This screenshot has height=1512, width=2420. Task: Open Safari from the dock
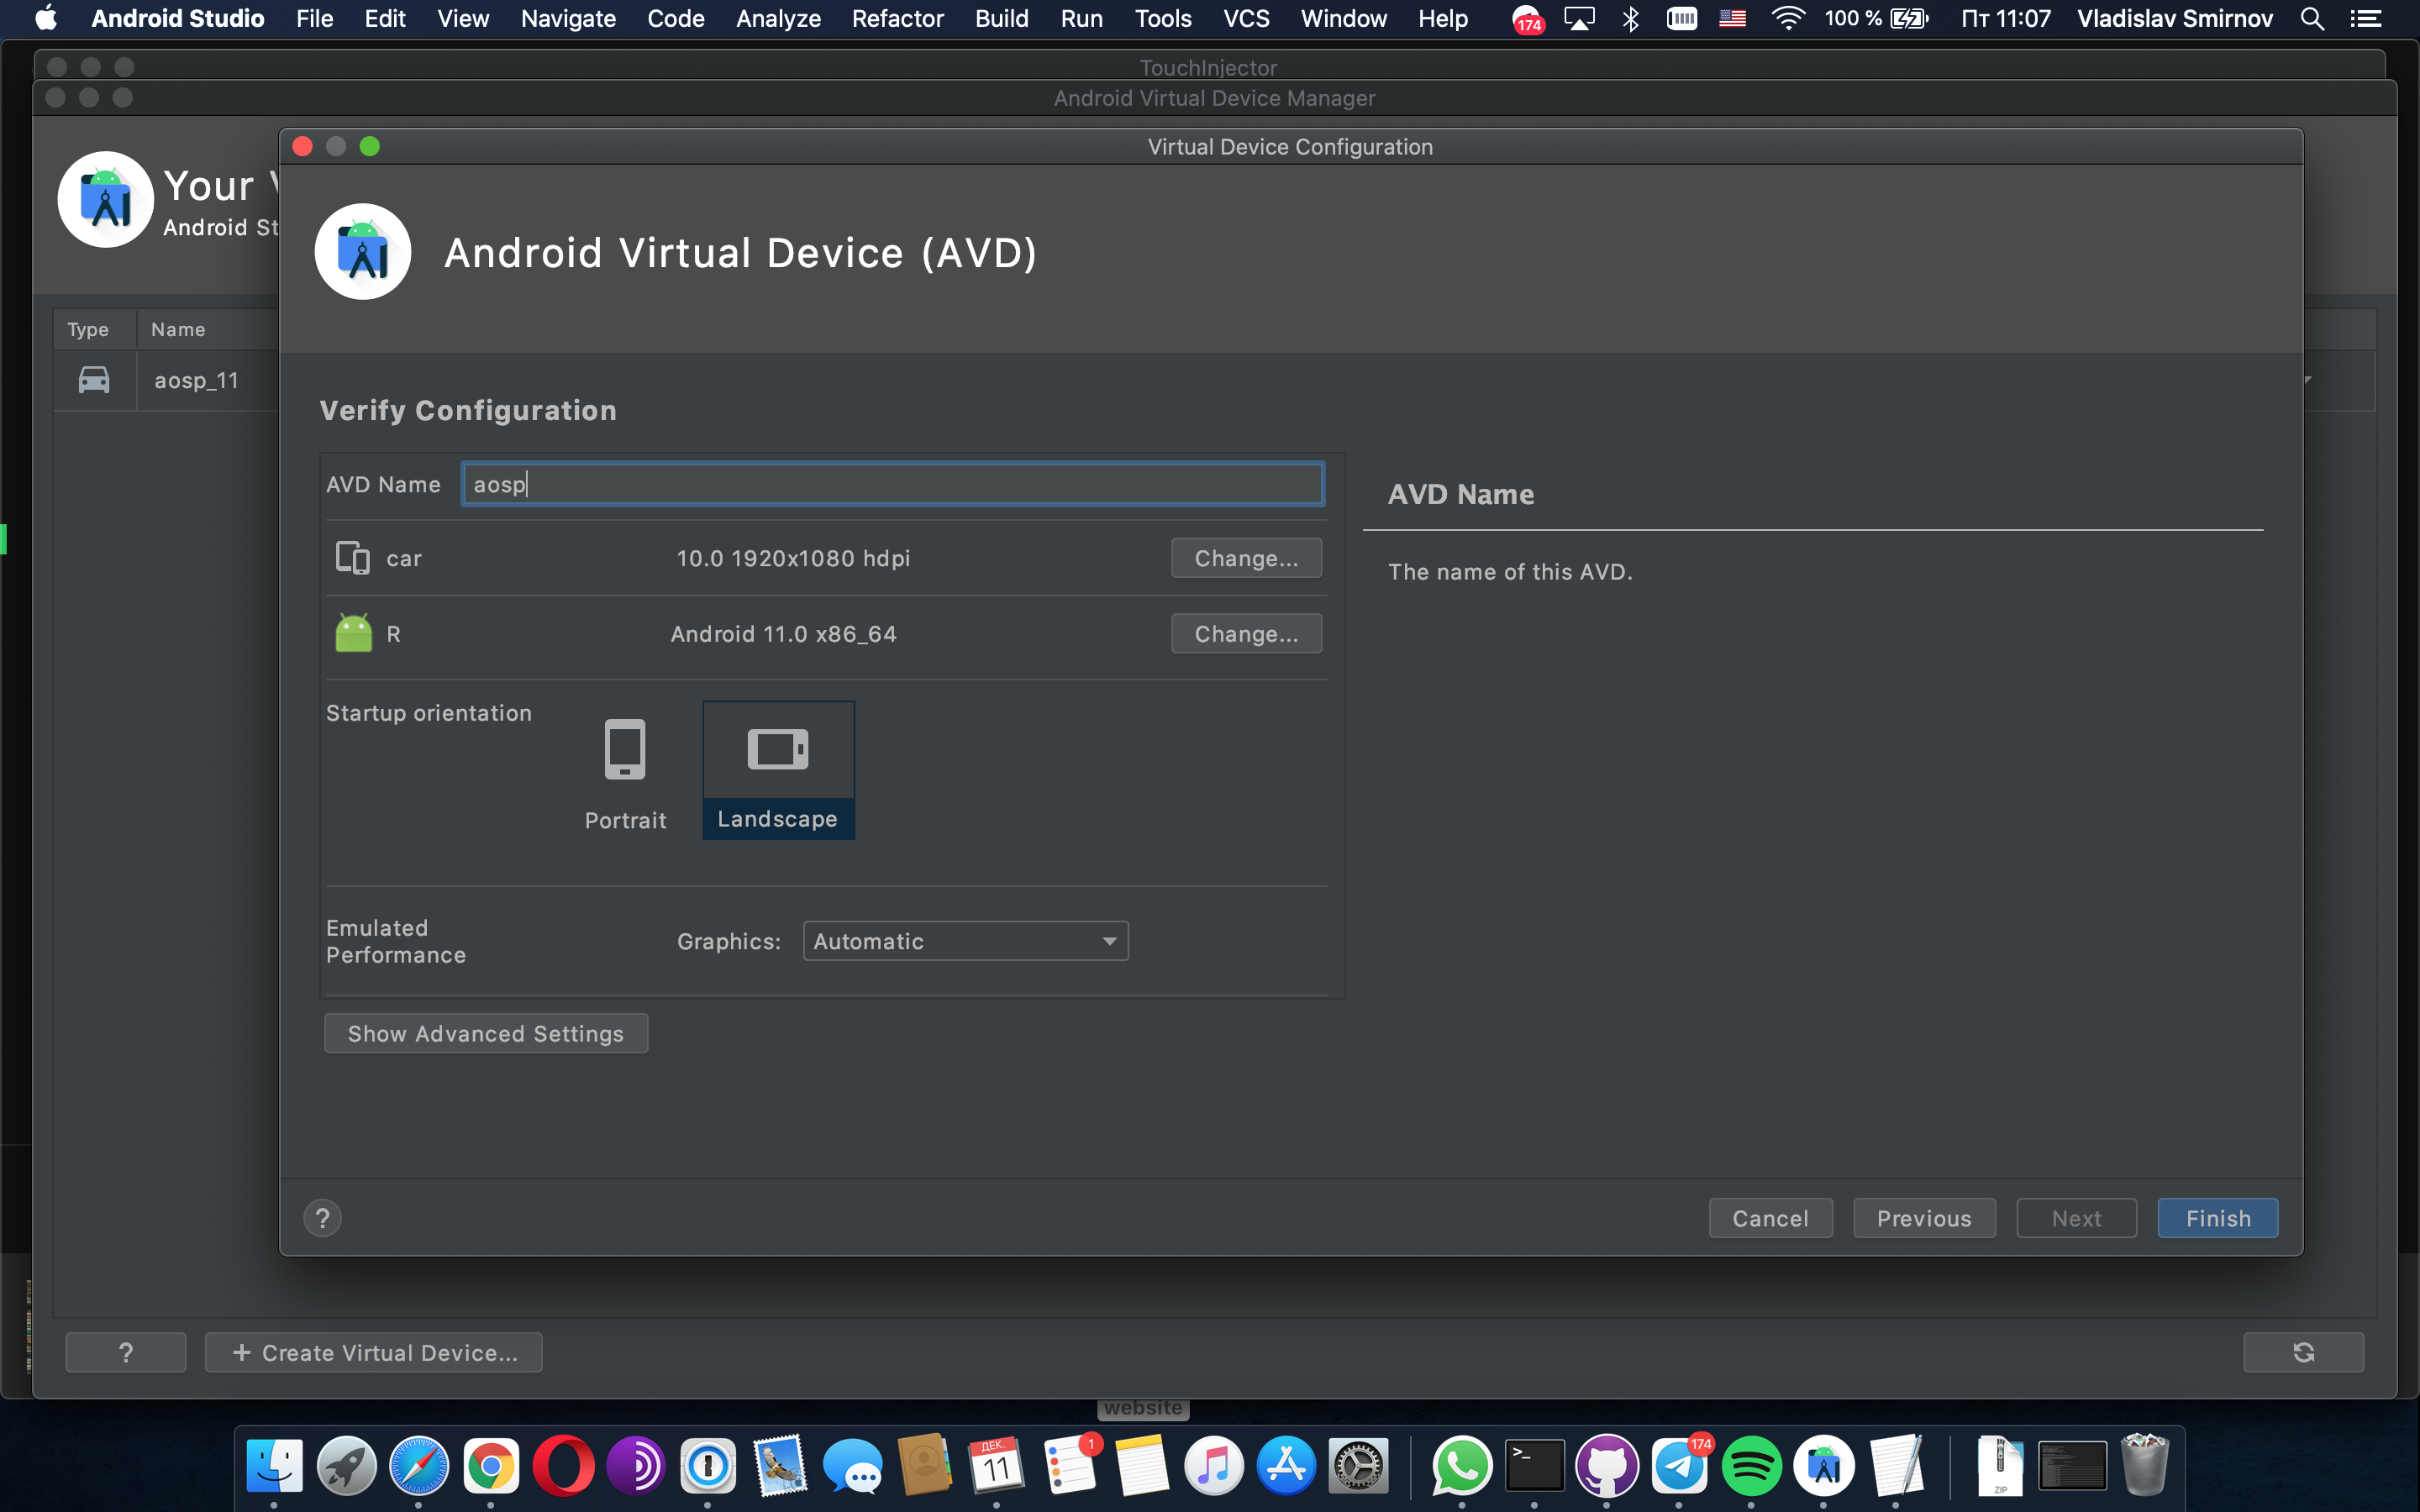tap(418, 1466)
